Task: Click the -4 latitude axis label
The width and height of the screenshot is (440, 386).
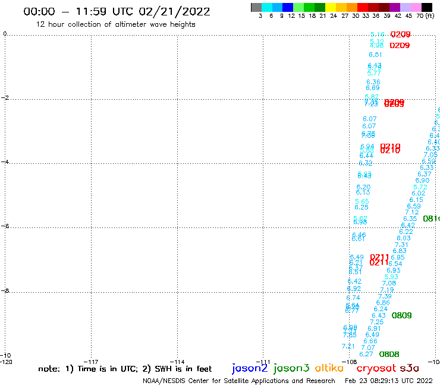Action: [x=5, y=162]
